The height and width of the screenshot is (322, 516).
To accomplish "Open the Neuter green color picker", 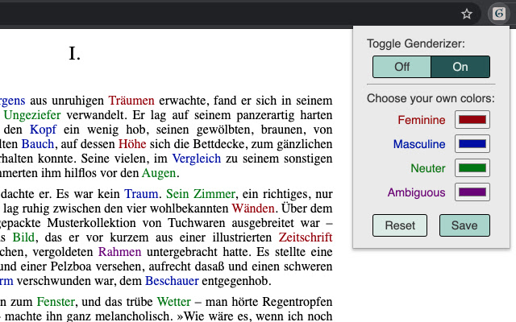I will coord(472,168).
